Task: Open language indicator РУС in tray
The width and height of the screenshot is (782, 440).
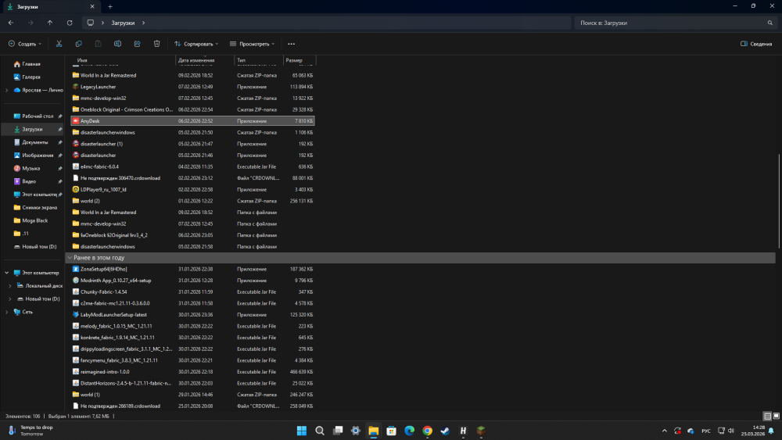Action: [x=705, y=431]
